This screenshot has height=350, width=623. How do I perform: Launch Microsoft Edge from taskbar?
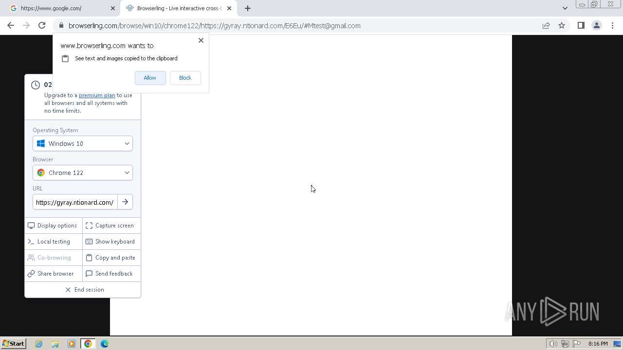pyautogui.click(x=105, y=344)
